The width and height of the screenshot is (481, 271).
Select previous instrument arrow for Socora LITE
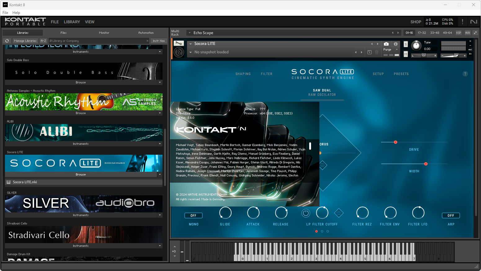[x=372, y=44]
